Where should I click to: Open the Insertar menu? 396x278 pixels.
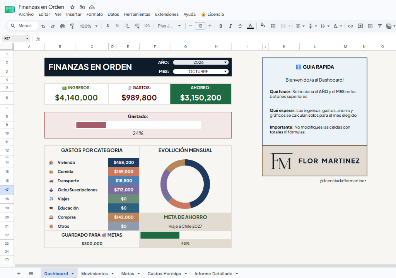click(x=74, y=14)
